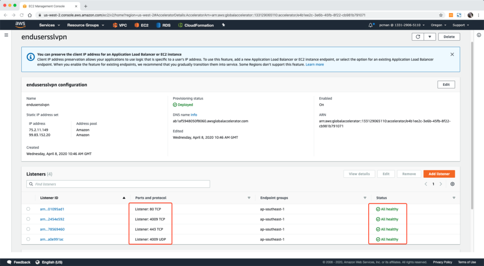Open the EC2 shortcut in nav bar
The height and width of the screenshot is (266, 484).
pos(142,25)
